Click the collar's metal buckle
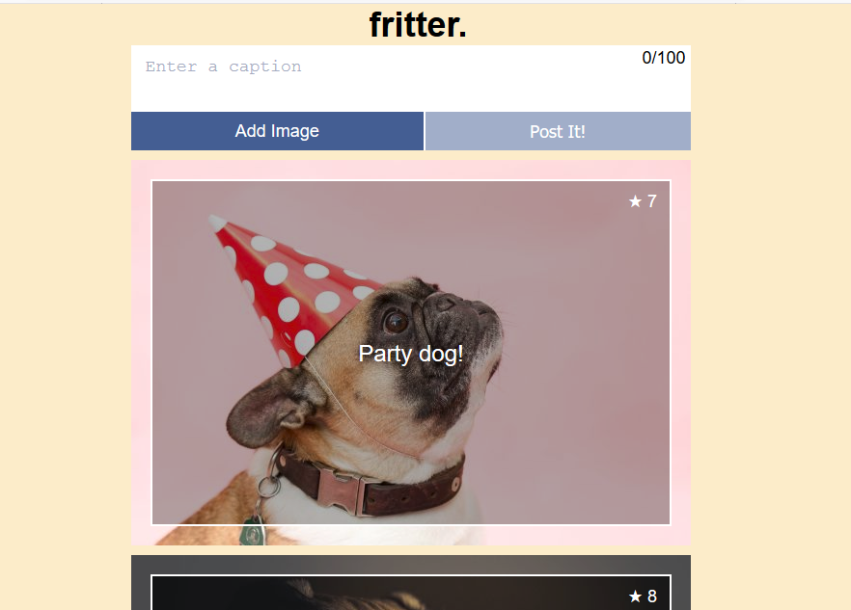This screenshot has height=610, width=851. tap(342, 491)
